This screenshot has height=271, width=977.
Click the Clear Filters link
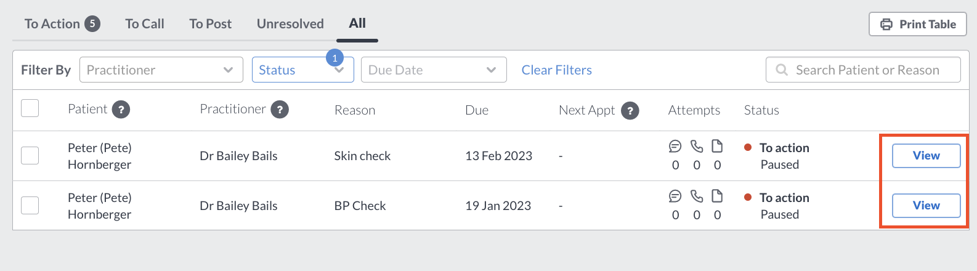[x=557, y=70]
